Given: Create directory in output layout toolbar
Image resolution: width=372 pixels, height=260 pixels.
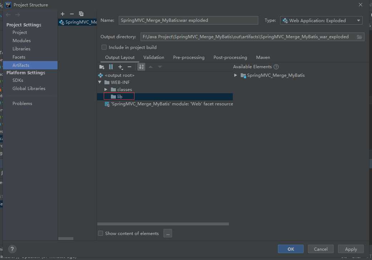Looking at the screenshot, I should tap(102, 67).
